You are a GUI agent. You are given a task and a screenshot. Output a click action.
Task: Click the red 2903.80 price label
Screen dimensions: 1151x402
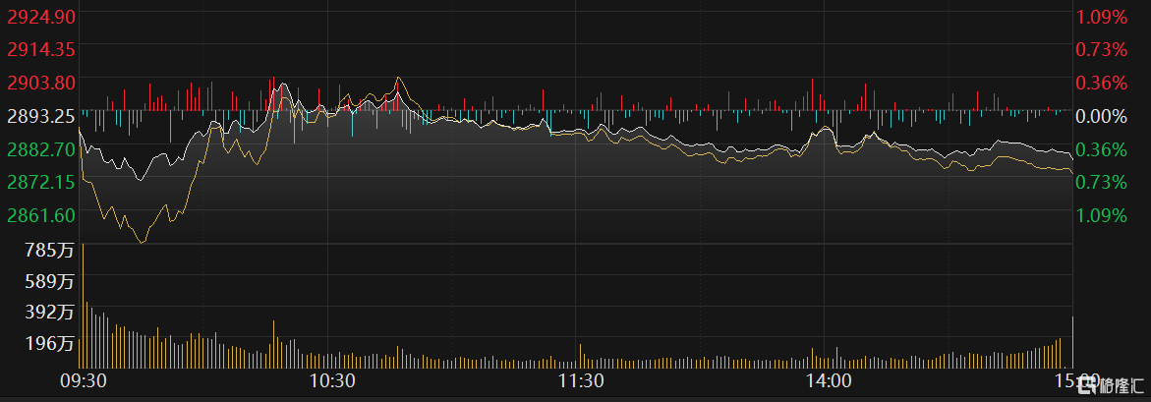click(40, 82)
